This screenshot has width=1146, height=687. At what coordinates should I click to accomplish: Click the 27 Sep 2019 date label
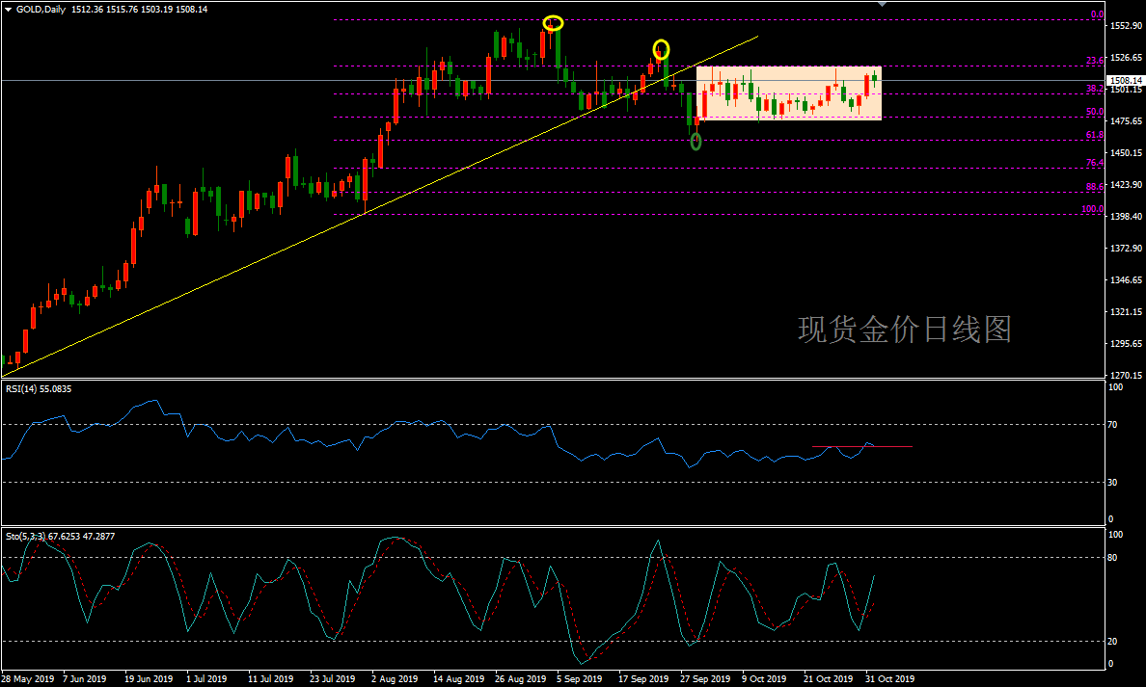point(705,679)
